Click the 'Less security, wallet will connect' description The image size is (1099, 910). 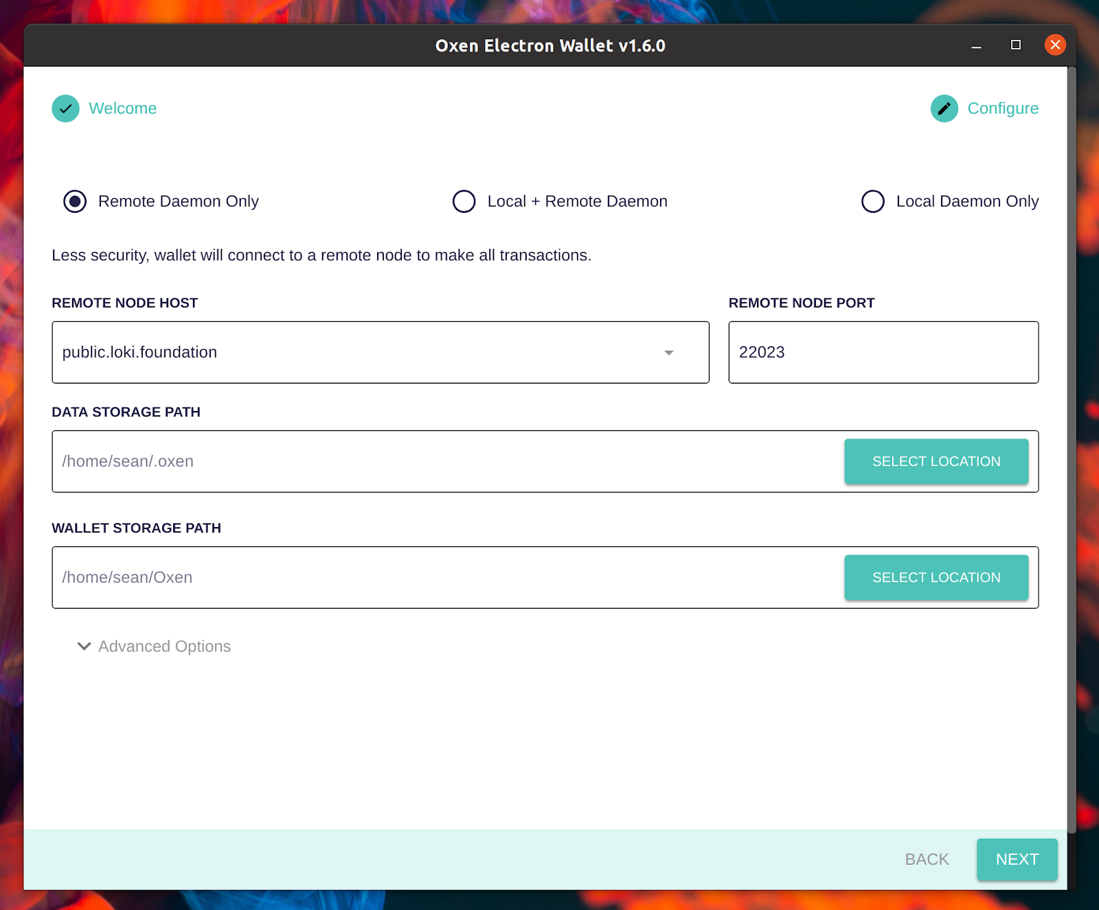pyautogui.click(x=321, y=255)
